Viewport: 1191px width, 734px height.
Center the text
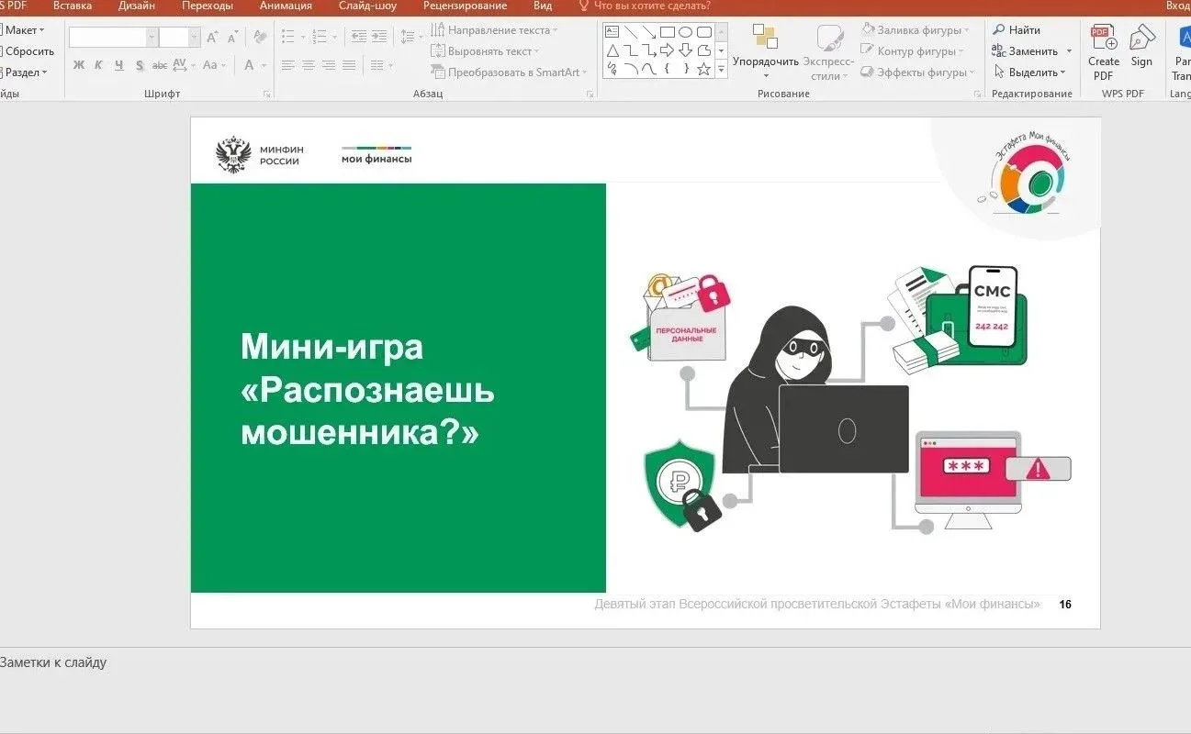click(308, 65)
